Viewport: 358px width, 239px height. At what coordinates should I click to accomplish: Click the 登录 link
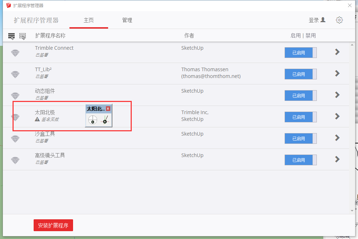(x=314, y=20)
